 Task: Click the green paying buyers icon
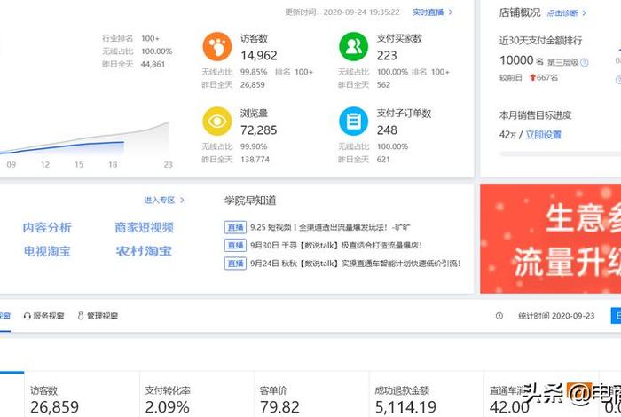[x=354, y=47]
